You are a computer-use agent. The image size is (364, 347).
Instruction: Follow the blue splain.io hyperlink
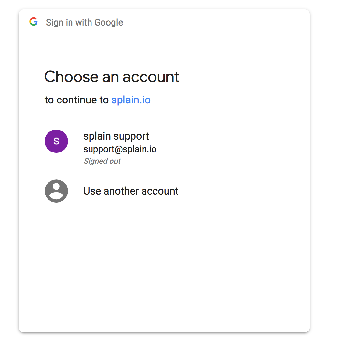click(x=131, y=100)
